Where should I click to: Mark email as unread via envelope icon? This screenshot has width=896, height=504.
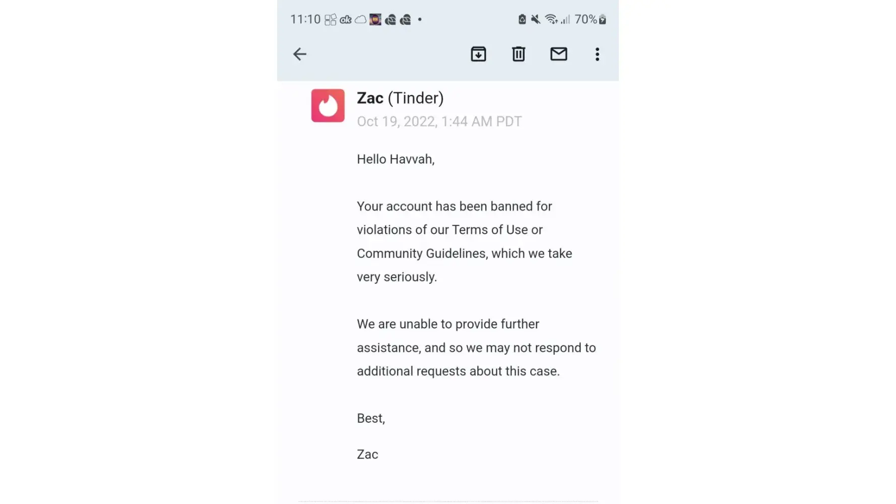[x=558, y=54]
